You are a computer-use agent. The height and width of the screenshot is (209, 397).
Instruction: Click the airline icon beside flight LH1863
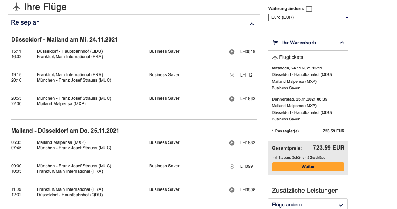click(232, 143)
